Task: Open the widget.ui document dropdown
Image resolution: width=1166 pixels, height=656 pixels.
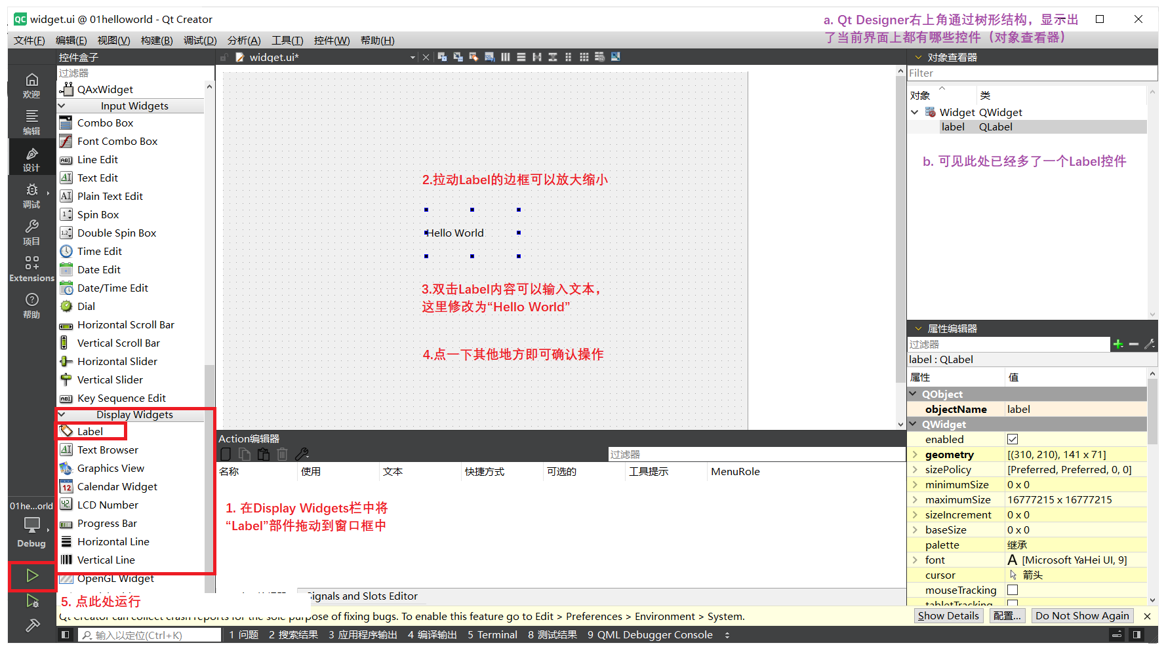Action: (412, 57)
